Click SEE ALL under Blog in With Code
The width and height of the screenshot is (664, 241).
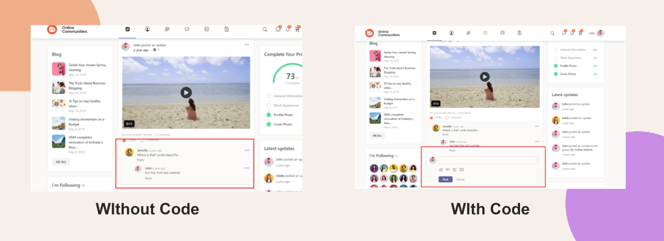coord(376,135)
